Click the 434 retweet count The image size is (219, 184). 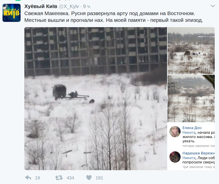point(70,178)
